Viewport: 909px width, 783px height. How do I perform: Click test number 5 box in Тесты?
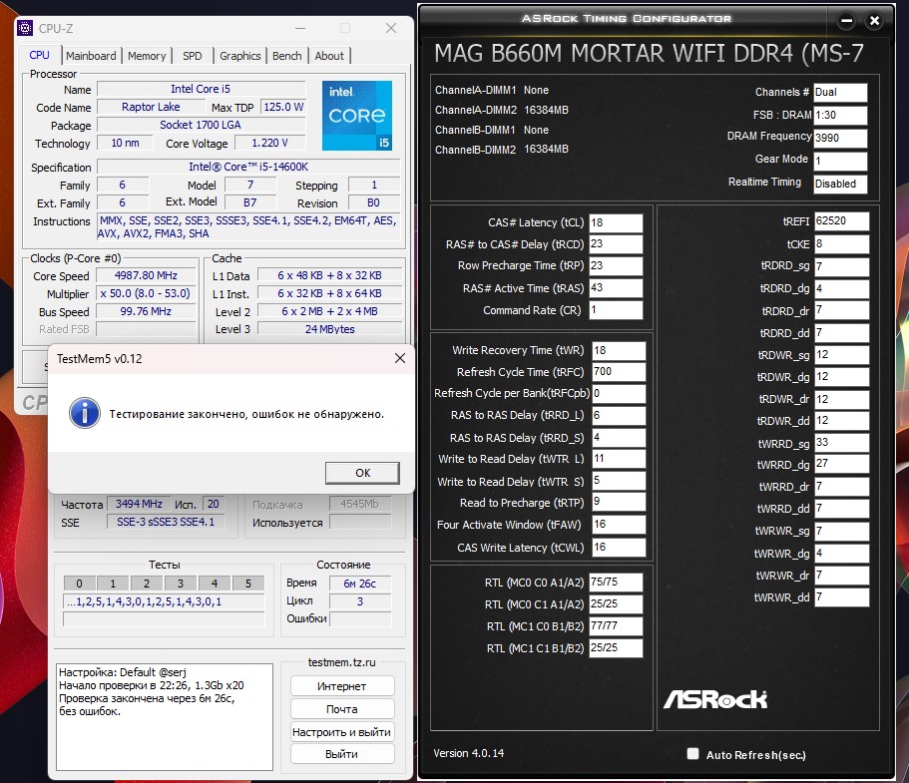coord(248,584)
